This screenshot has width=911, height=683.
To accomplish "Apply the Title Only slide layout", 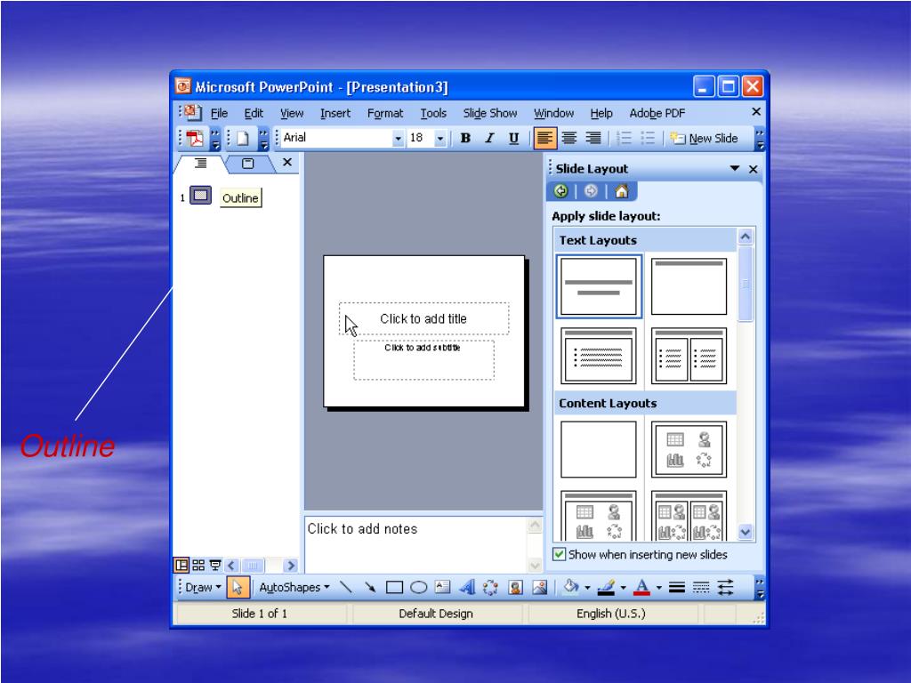I will 689,286.
